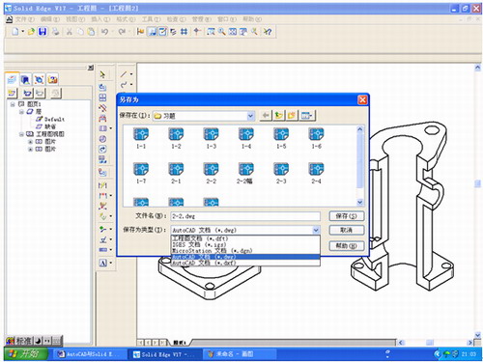Click the grid display icon in toolbar

[184, 32]
